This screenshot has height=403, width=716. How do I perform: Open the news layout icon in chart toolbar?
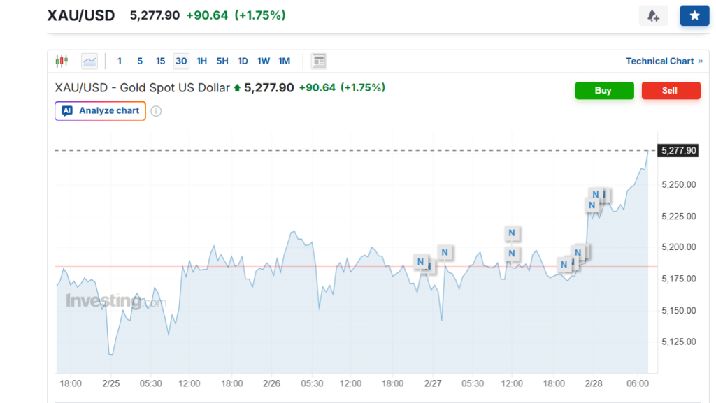pyautogui.click(x=319, y=61)
